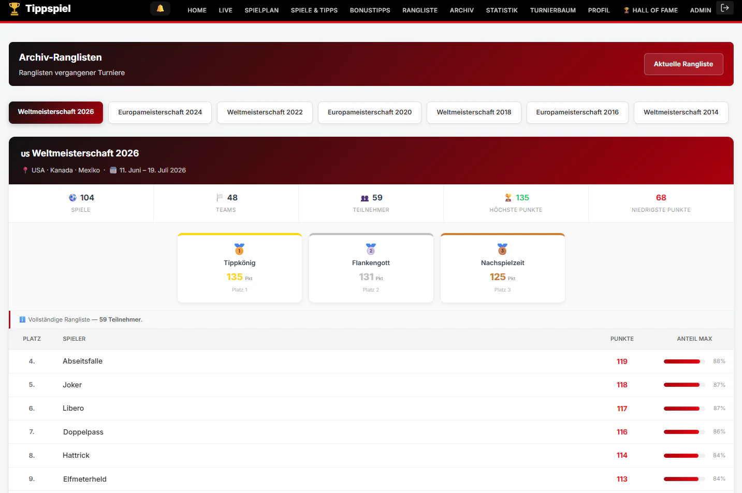
Task: Click the gold medal icon on the Tippkönig card
Action: (239, 249)
